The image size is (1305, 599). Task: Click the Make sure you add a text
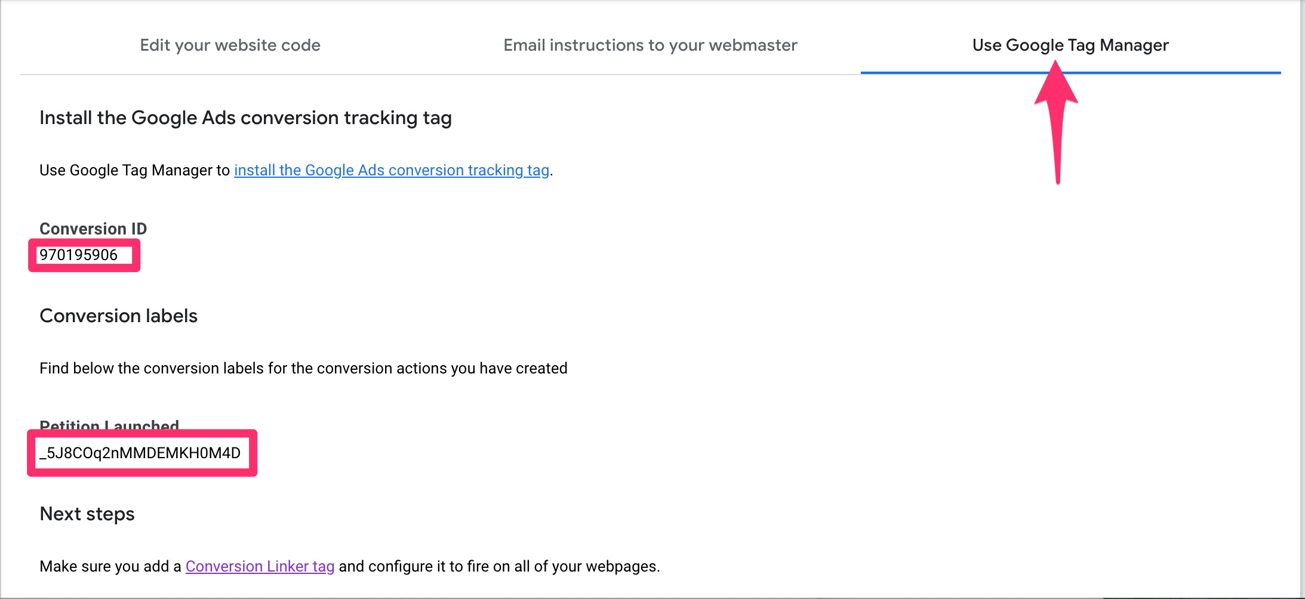(x=110, y=566)
